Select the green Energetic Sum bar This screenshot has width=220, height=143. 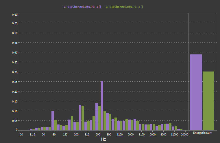[208, 100]
